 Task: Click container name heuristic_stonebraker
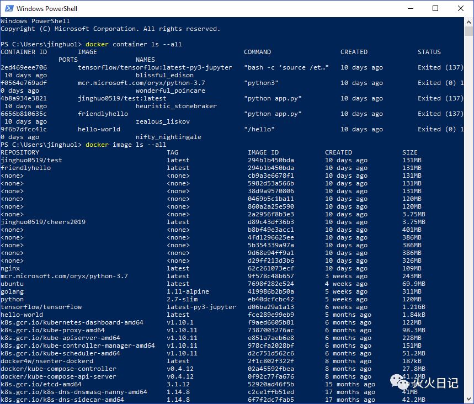[x=176, y=106]
